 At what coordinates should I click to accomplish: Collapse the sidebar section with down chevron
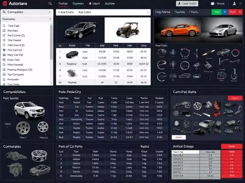(50, 19)
